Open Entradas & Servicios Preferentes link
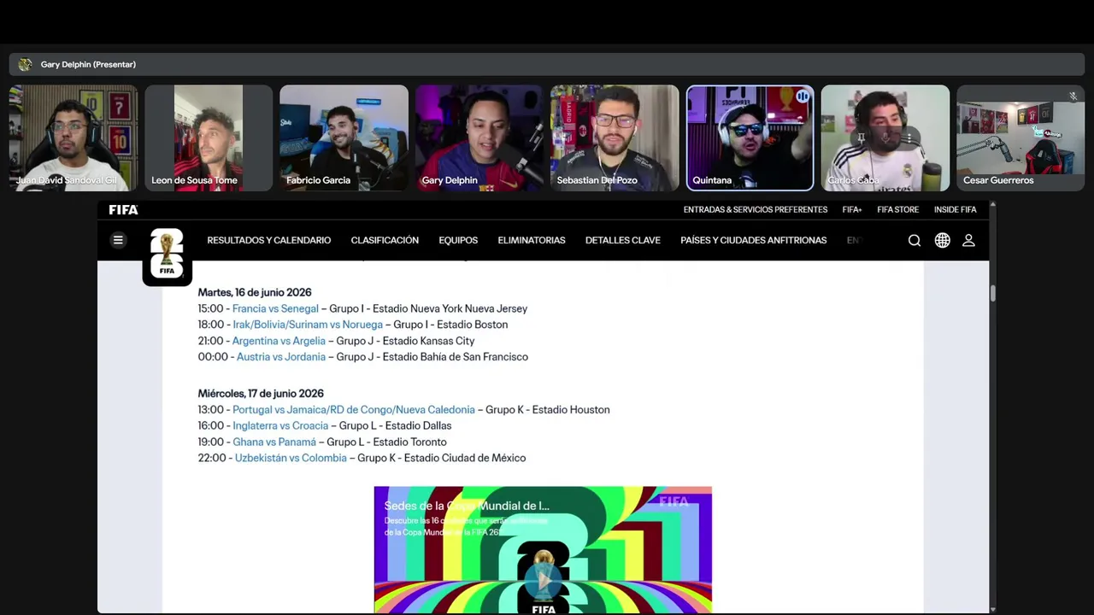The width and height of the screenshot is (1094, 615). 756,209
